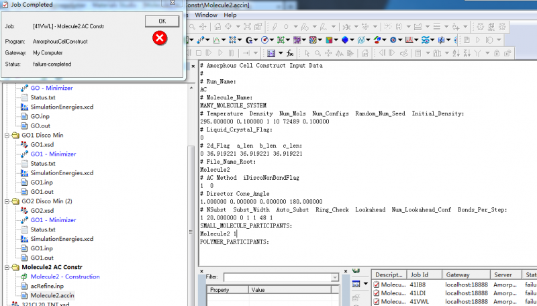Open the Help menu
The width and height of the screenshot is (537, 306).
point(230,15)
